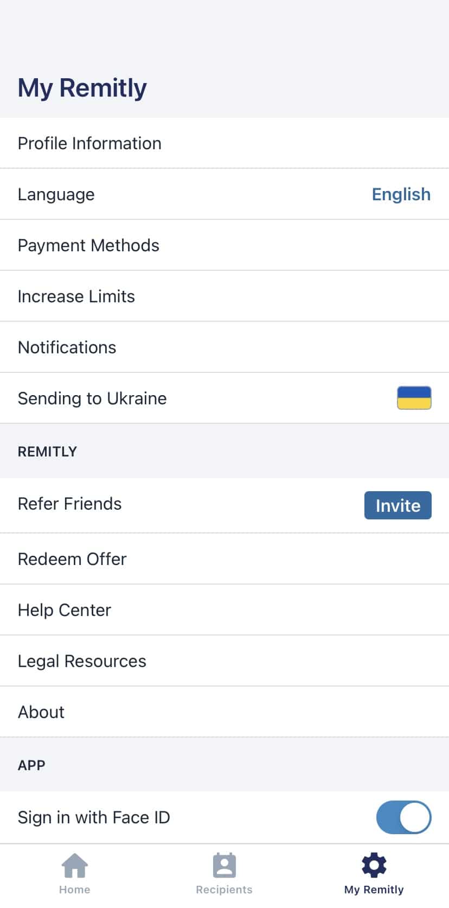
Task: Tap the Ukraine flag icon
Action: click(x=414, y=398)
